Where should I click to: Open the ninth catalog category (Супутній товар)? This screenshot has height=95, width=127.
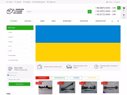pyautogui.click(x=20, y=60)
